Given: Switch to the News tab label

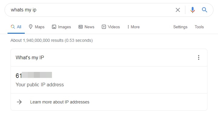Looking at the screenshot, I should [x=89, y=27].
